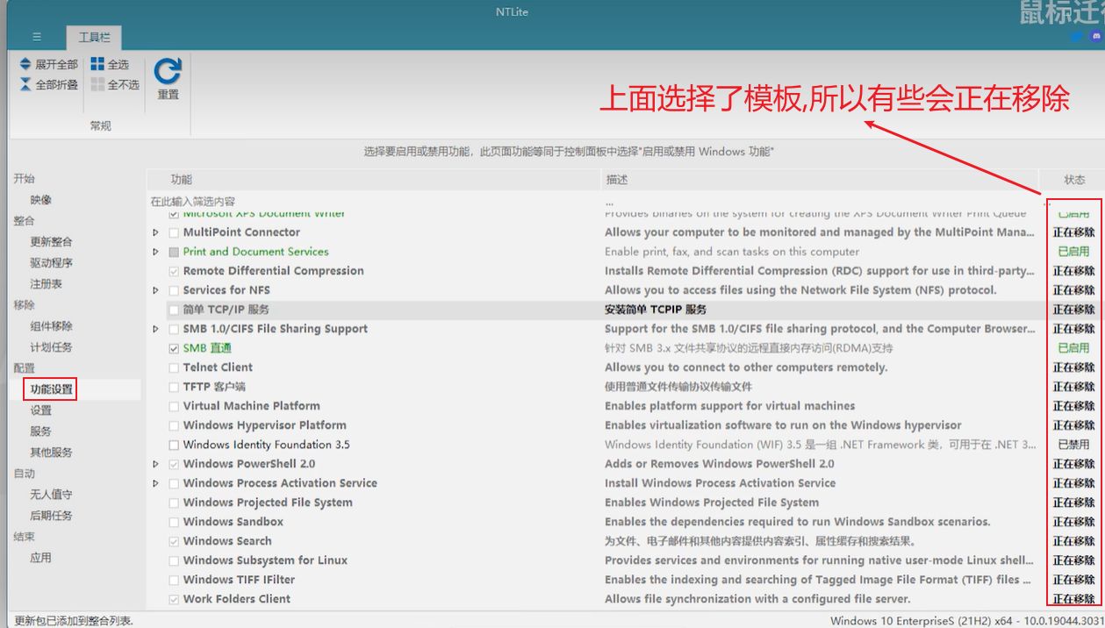This screenshot has width=1105, height=628.
Task: Enable the Telnet Client checkbox
Action: pos(174,368)
